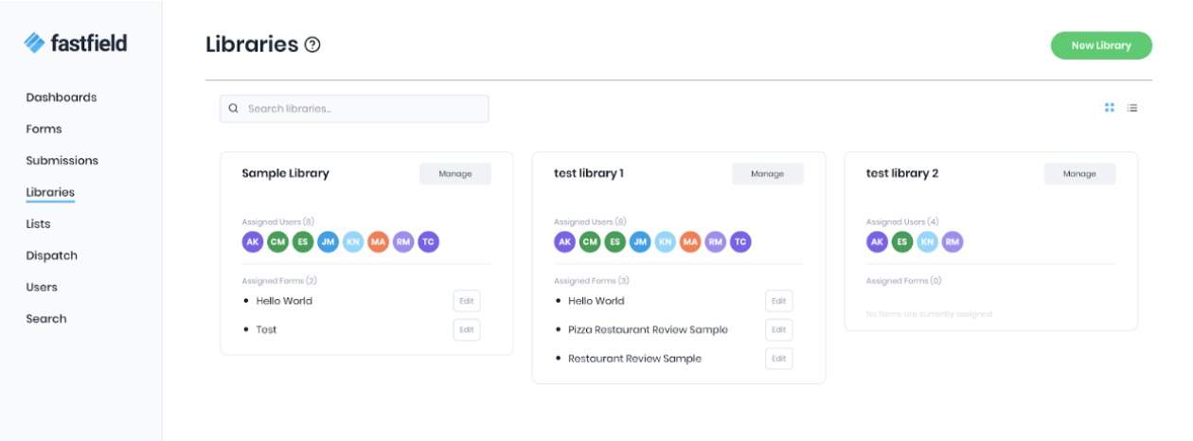
Task: Create a new library with New Library button
Action: coord(1100,45)
